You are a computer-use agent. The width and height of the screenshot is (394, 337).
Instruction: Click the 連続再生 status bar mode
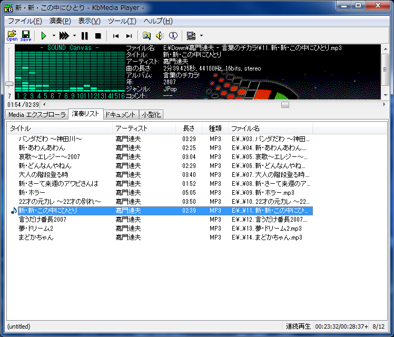point(298,326)
